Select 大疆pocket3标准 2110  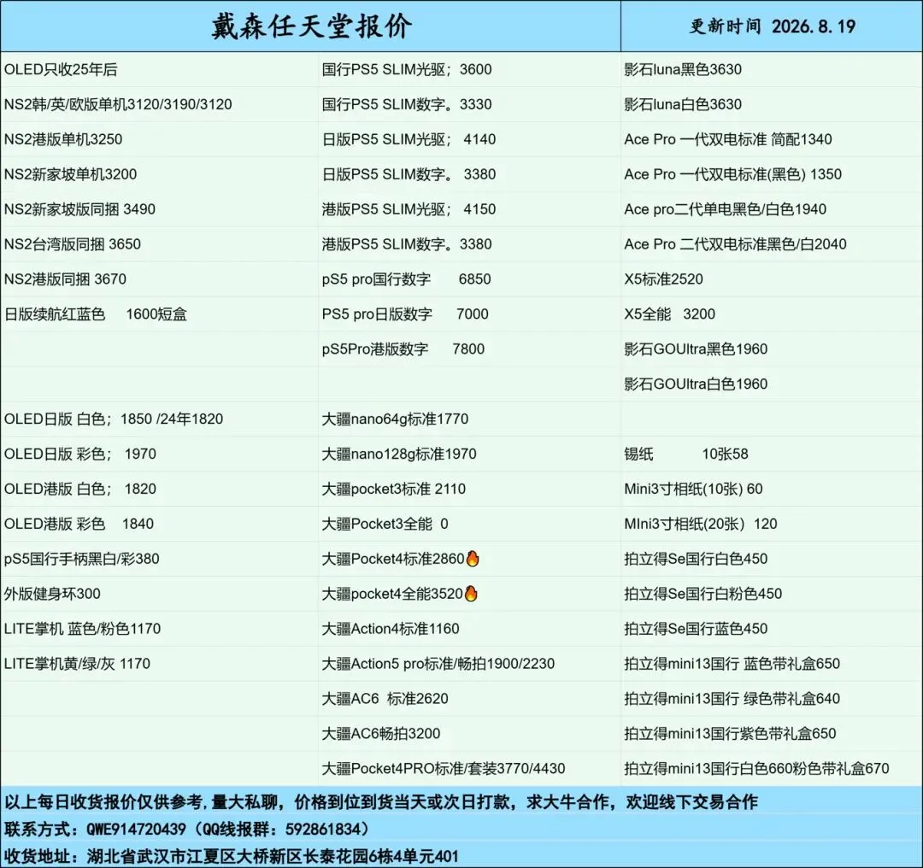coord(394,489)
